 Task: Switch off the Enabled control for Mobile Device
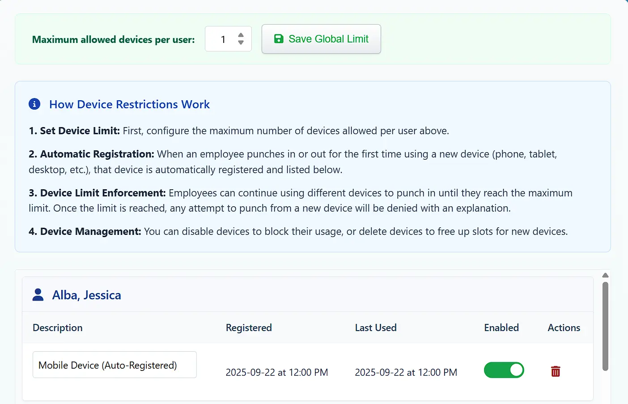coord(504,370)
